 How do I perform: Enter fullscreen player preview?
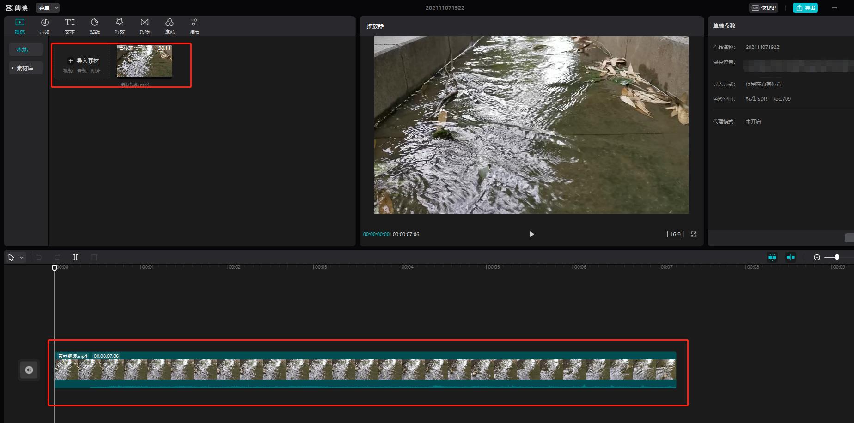[x=694, y=234]
